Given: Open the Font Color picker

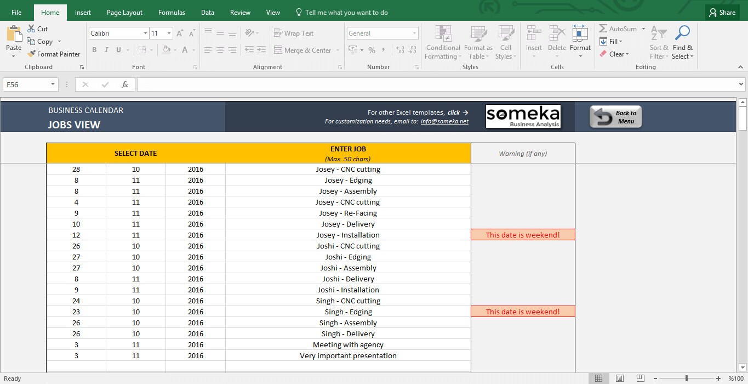Looking at the screenshot, I should 186,50.
